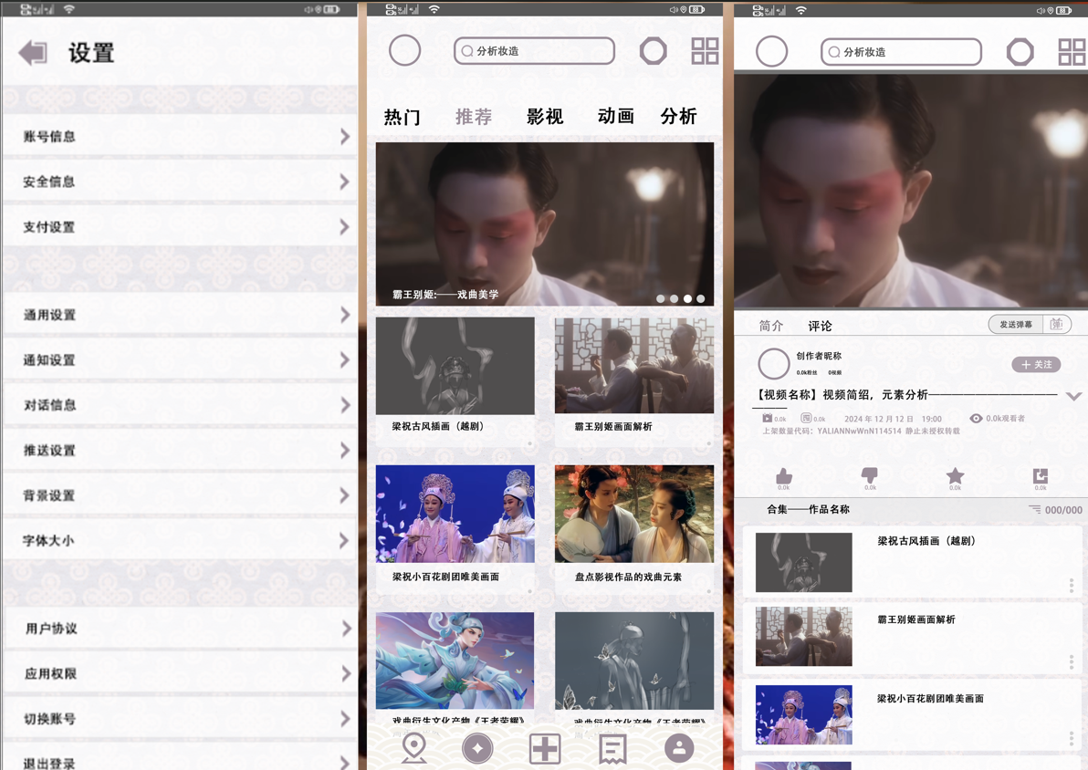Switch to the 热门 tab
The width and height of the screenshot is (1088, 770).
tap(403, 117)
